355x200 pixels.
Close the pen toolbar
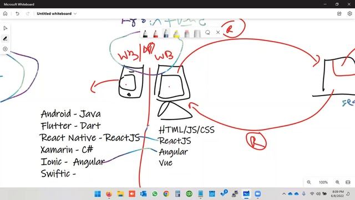click(218, 32)
